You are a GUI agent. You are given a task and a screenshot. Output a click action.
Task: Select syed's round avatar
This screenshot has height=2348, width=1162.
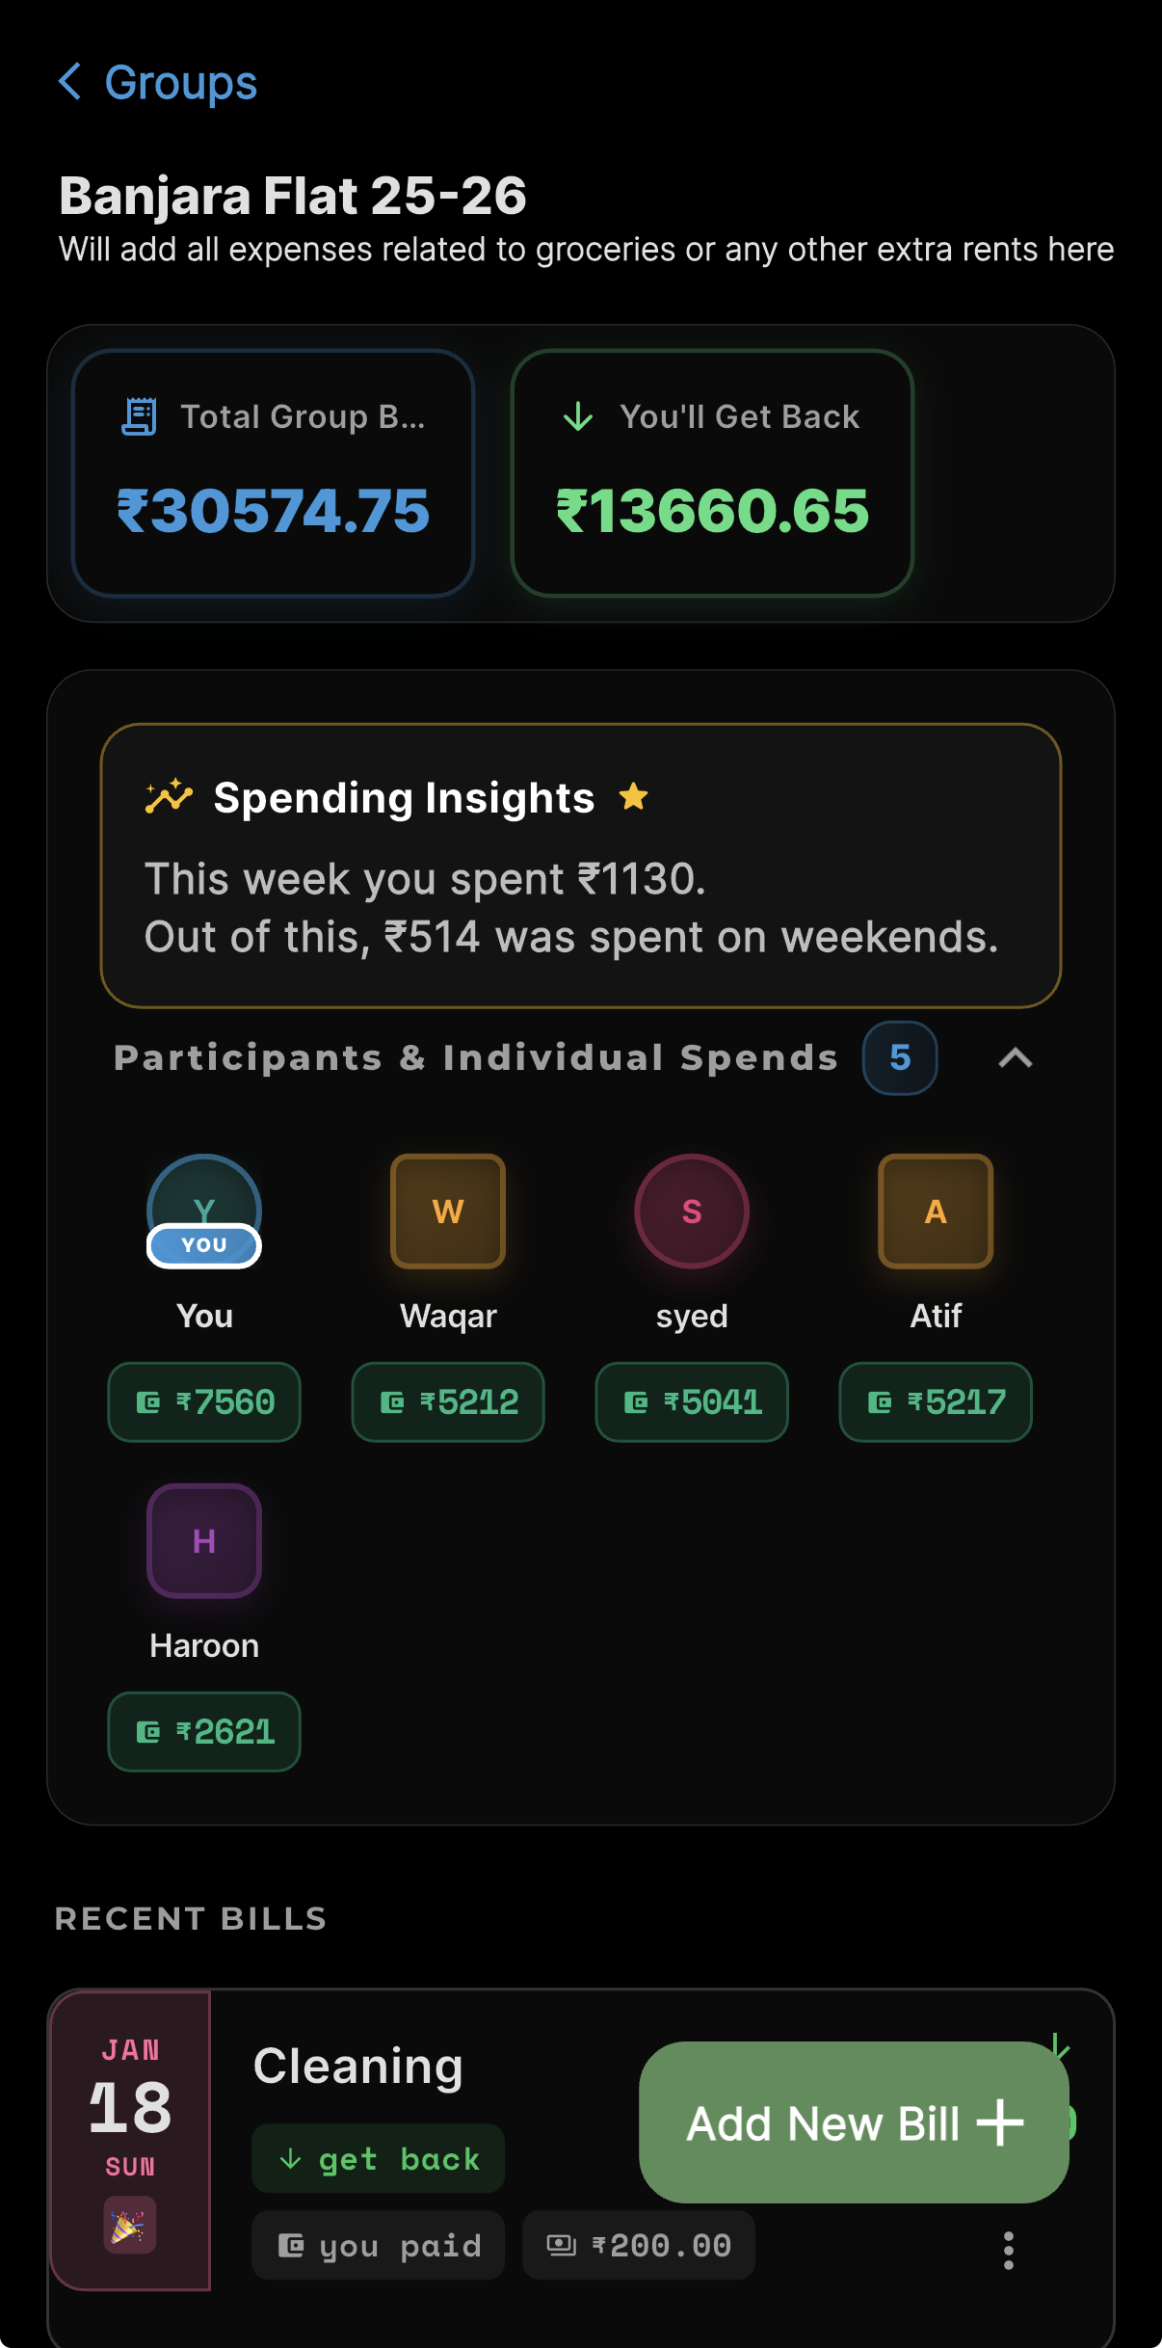[x=692, y=1211]
